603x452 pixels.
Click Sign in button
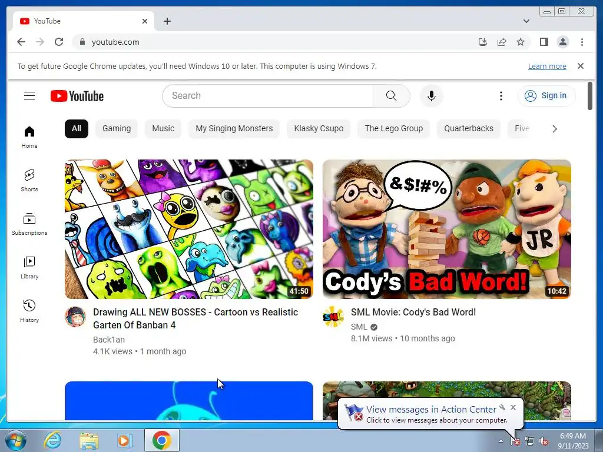click(x=546, y=96)
